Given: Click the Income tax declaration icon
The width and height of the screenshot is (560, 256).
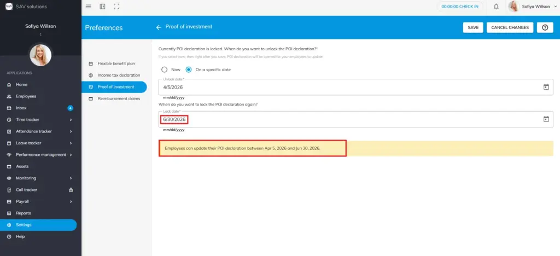Looking at the screenshot, I should tap(91, 75).
